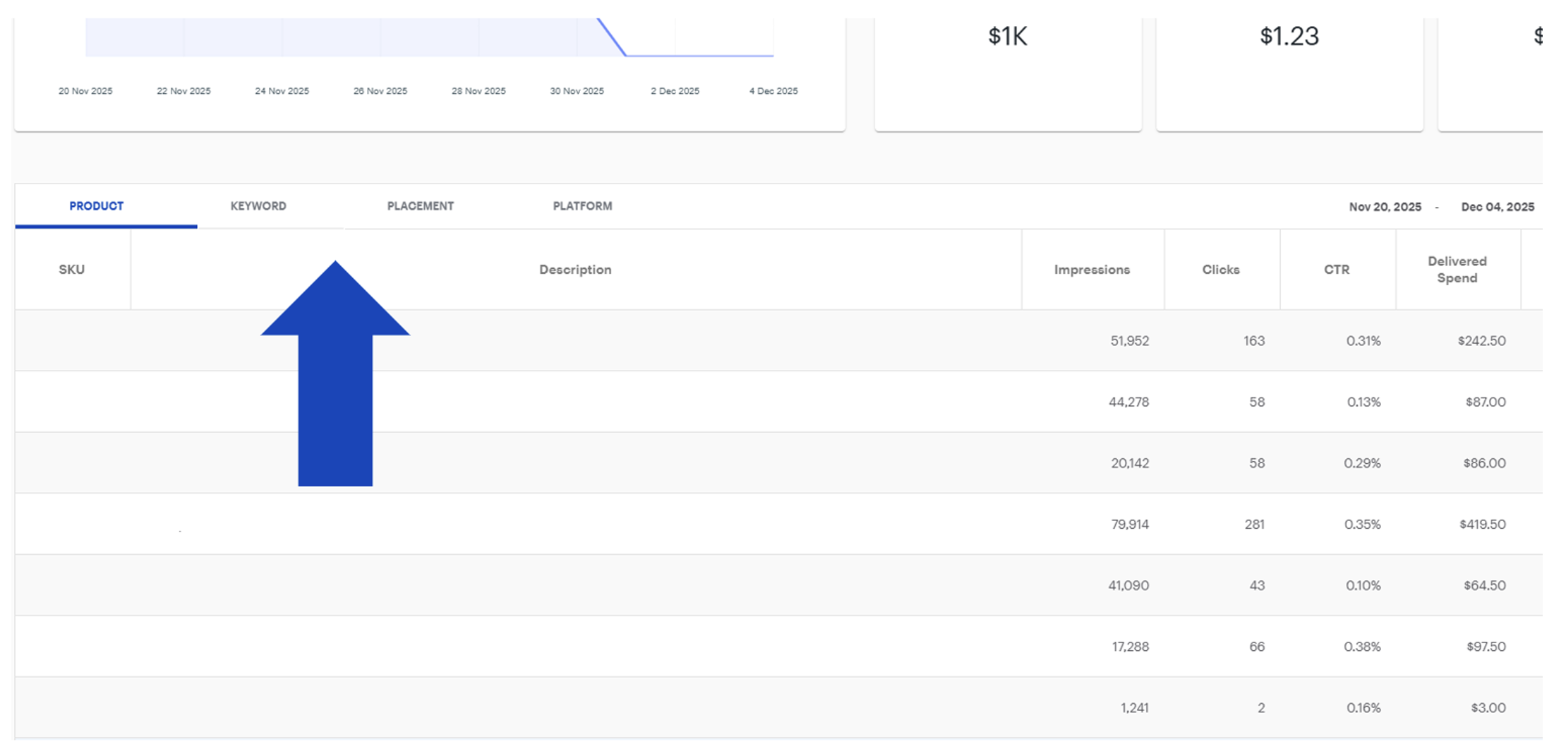The height and width of the screenshot is (754, 1554).
Task: Switch to the Keyword tab
Action: (x=258, y=206)
